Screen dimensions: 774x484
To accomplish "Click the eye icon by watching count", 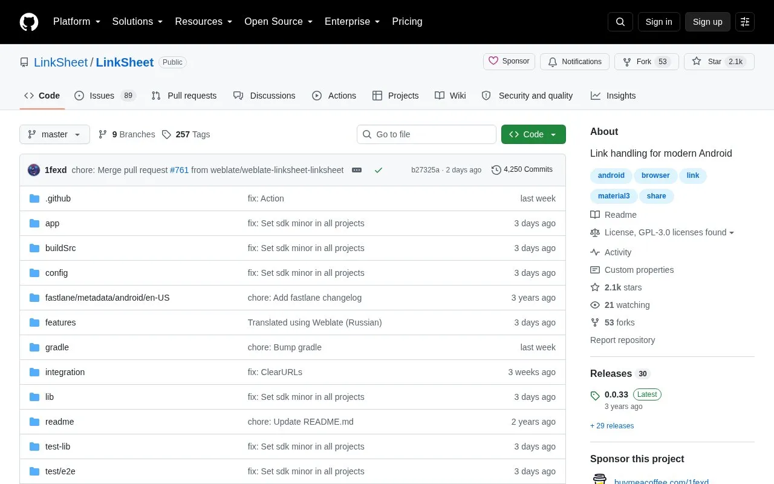I will tap(595, 305).
